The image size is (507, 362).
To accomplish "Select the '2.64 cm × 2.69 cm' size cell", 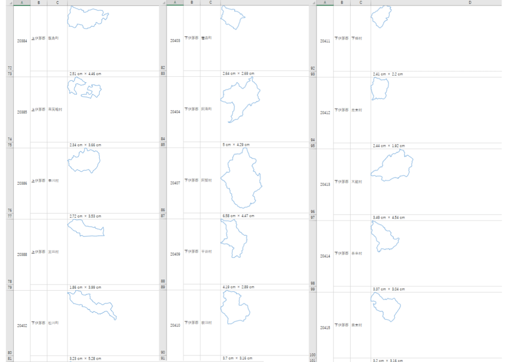I will (x=265, y=73).
